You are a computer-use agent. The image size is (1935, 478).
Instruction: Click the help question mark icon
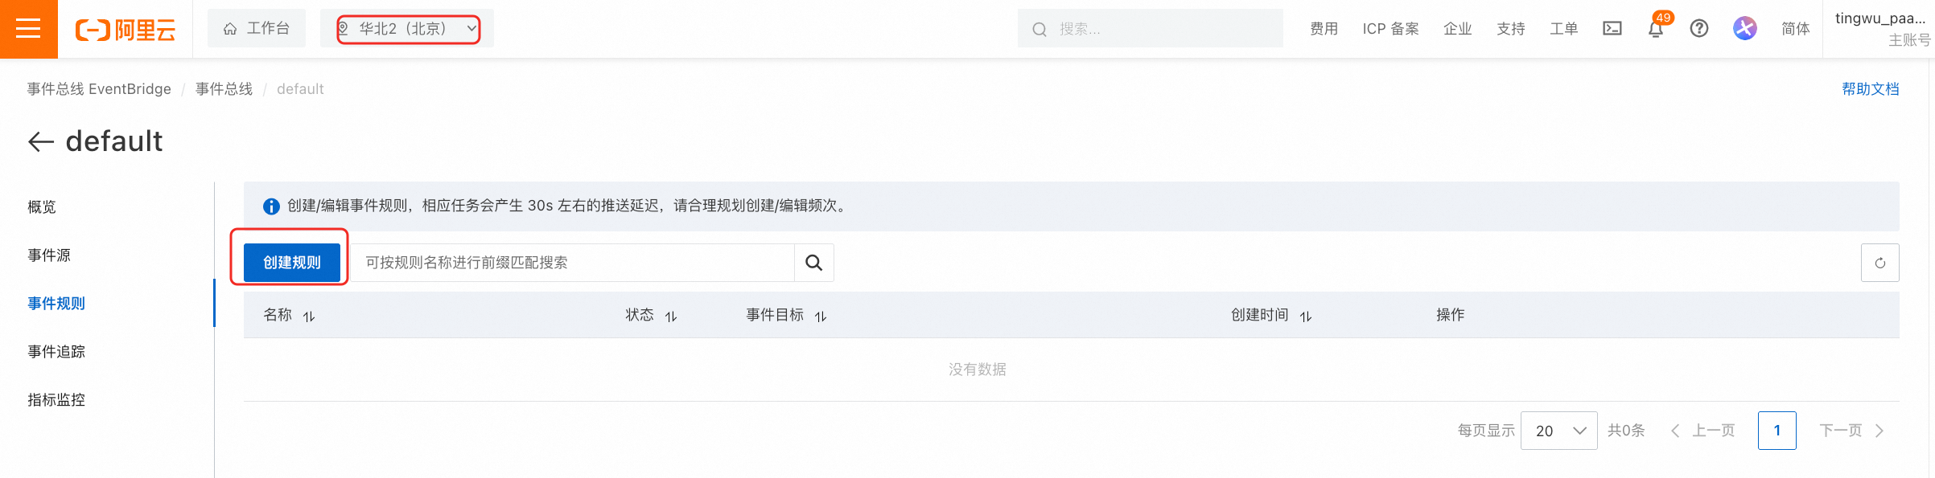click(1699, 29)
